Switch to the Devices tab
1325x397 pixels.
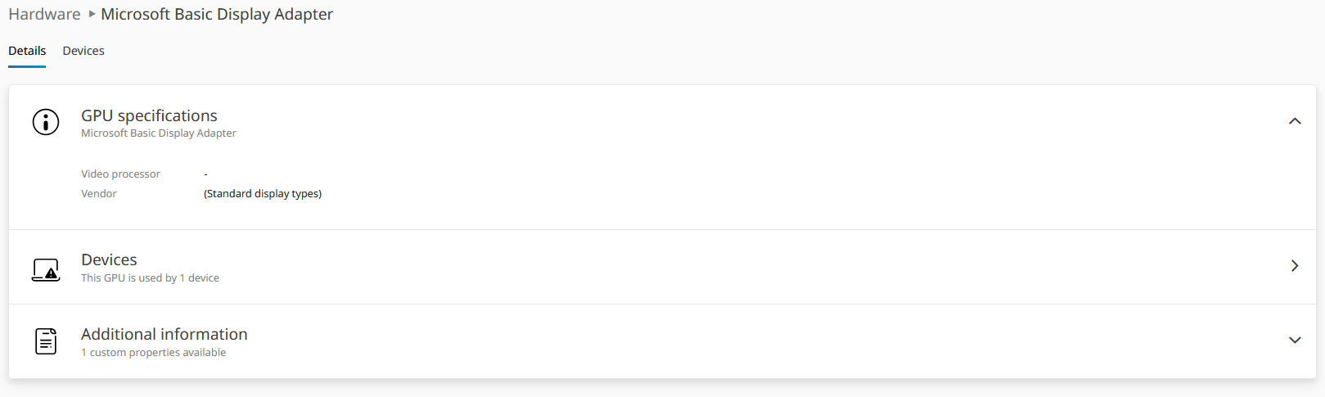tap(83, 51)
